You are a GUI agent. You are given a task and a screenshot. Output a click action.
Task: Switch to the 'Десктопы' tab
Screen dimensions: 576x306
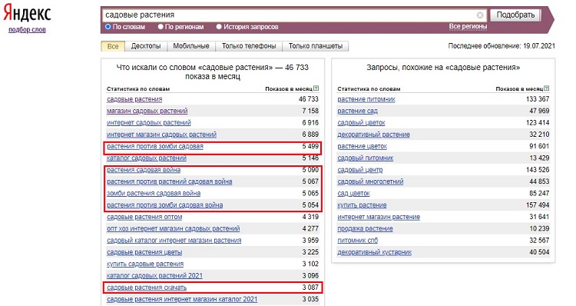(146, 46)
